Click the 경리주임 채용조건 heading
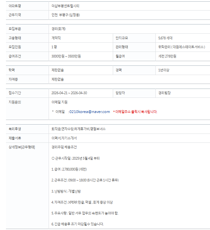This screenshot has width=210, height=230. tap(64, 147)
